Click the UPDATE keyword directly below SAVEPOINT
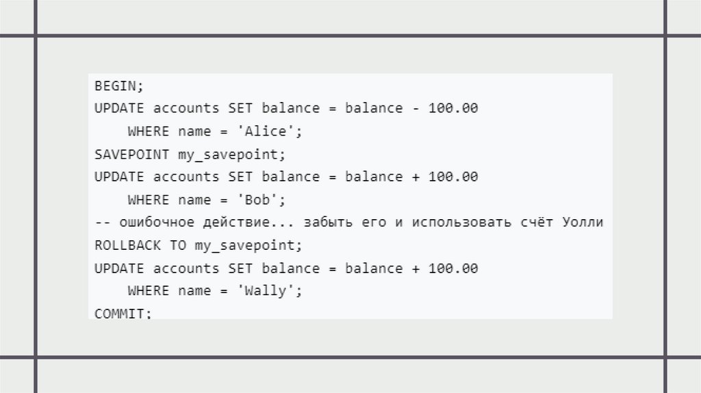This screenshot has height=393, width=701. [119, 177]
